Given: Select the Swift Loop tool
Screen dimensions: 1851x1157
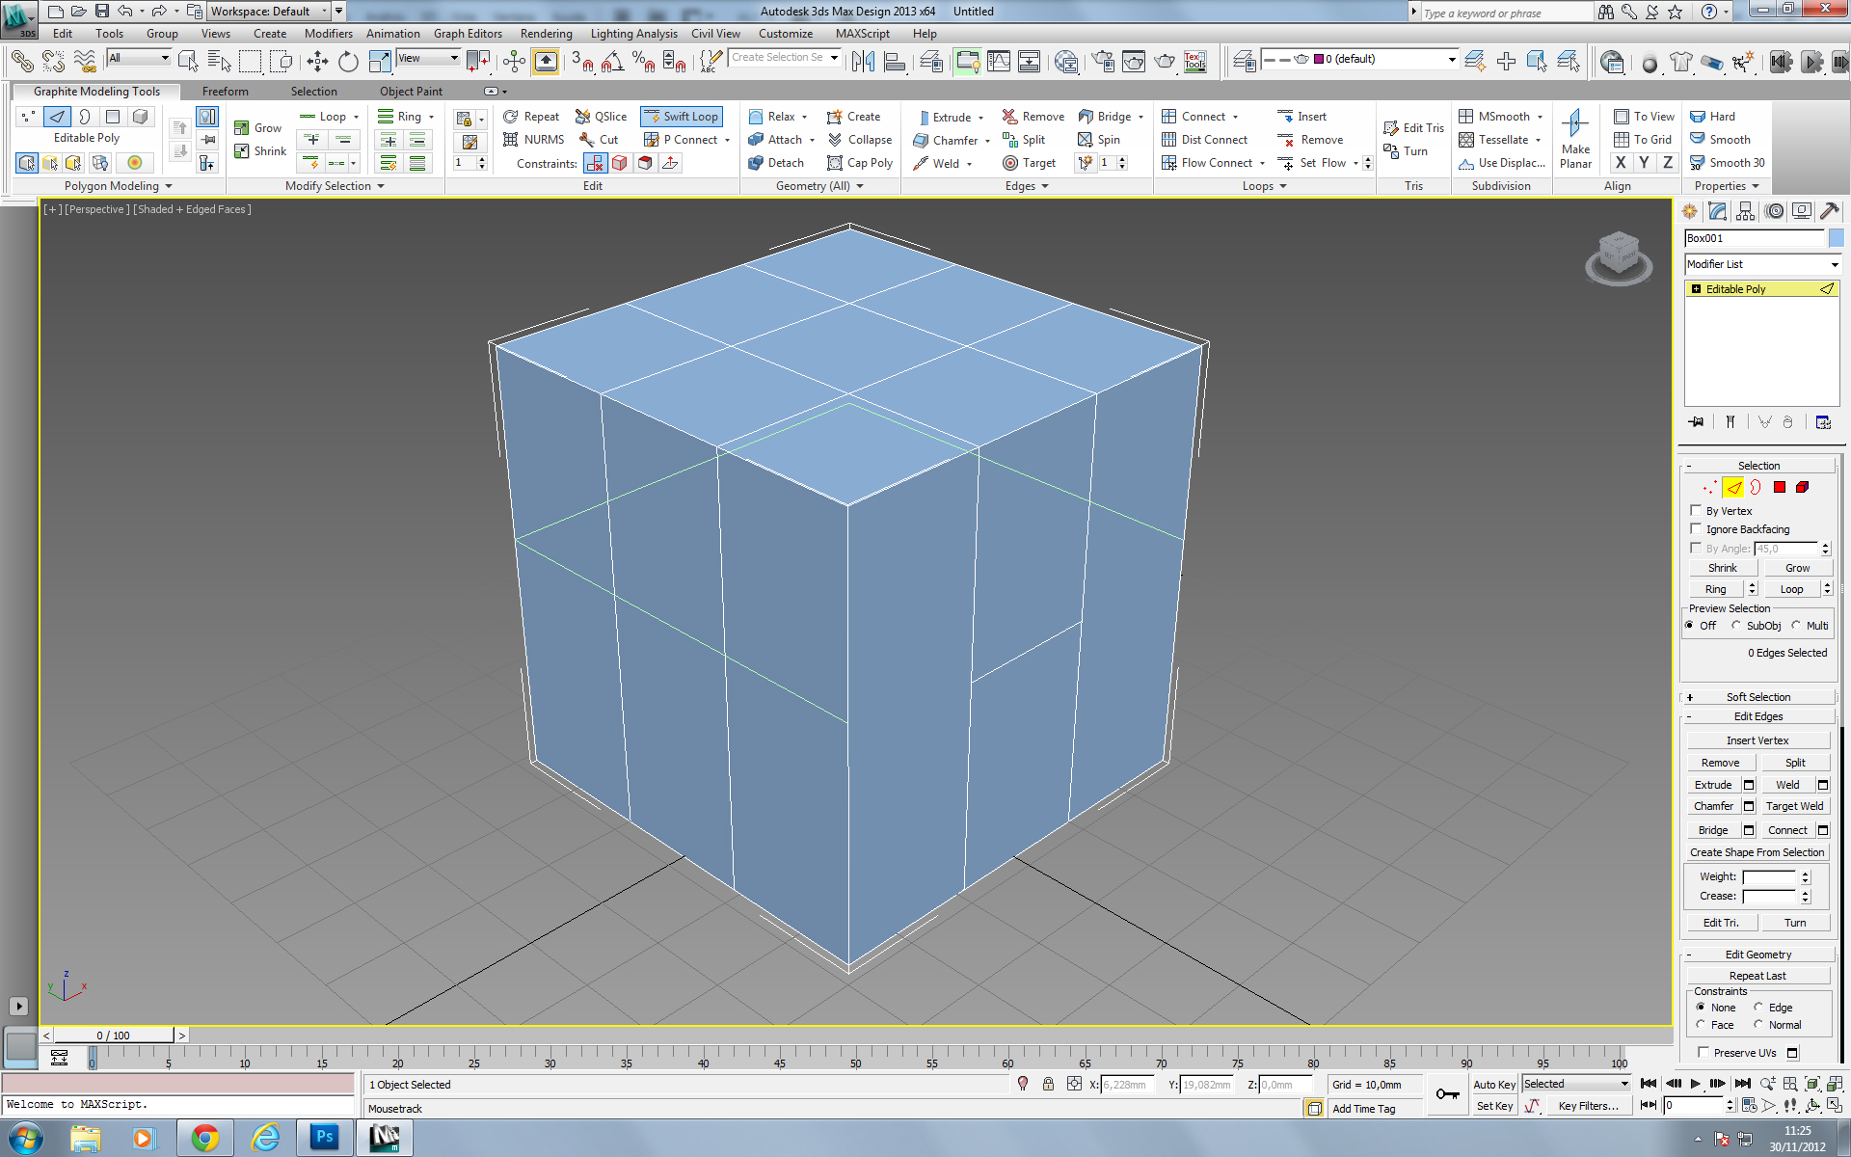Looking at the screenshot, I should point(681,117).
